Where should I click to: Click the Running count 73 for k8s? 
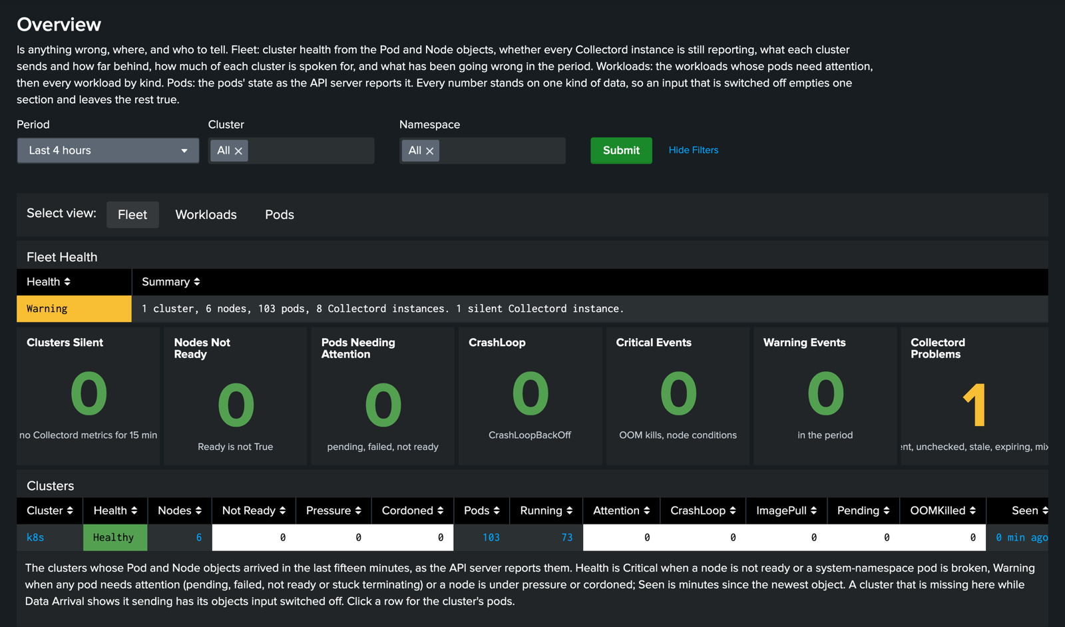coord(567,538)
